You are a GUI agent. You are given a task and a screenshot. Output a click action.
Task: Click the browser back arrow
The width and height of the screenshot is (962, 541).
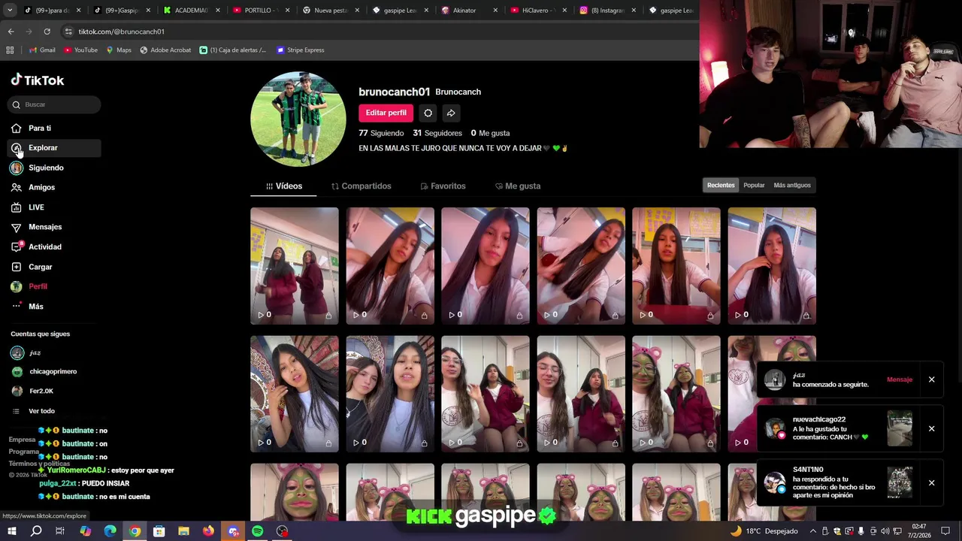pyautogui.click(x=11, y=32)
